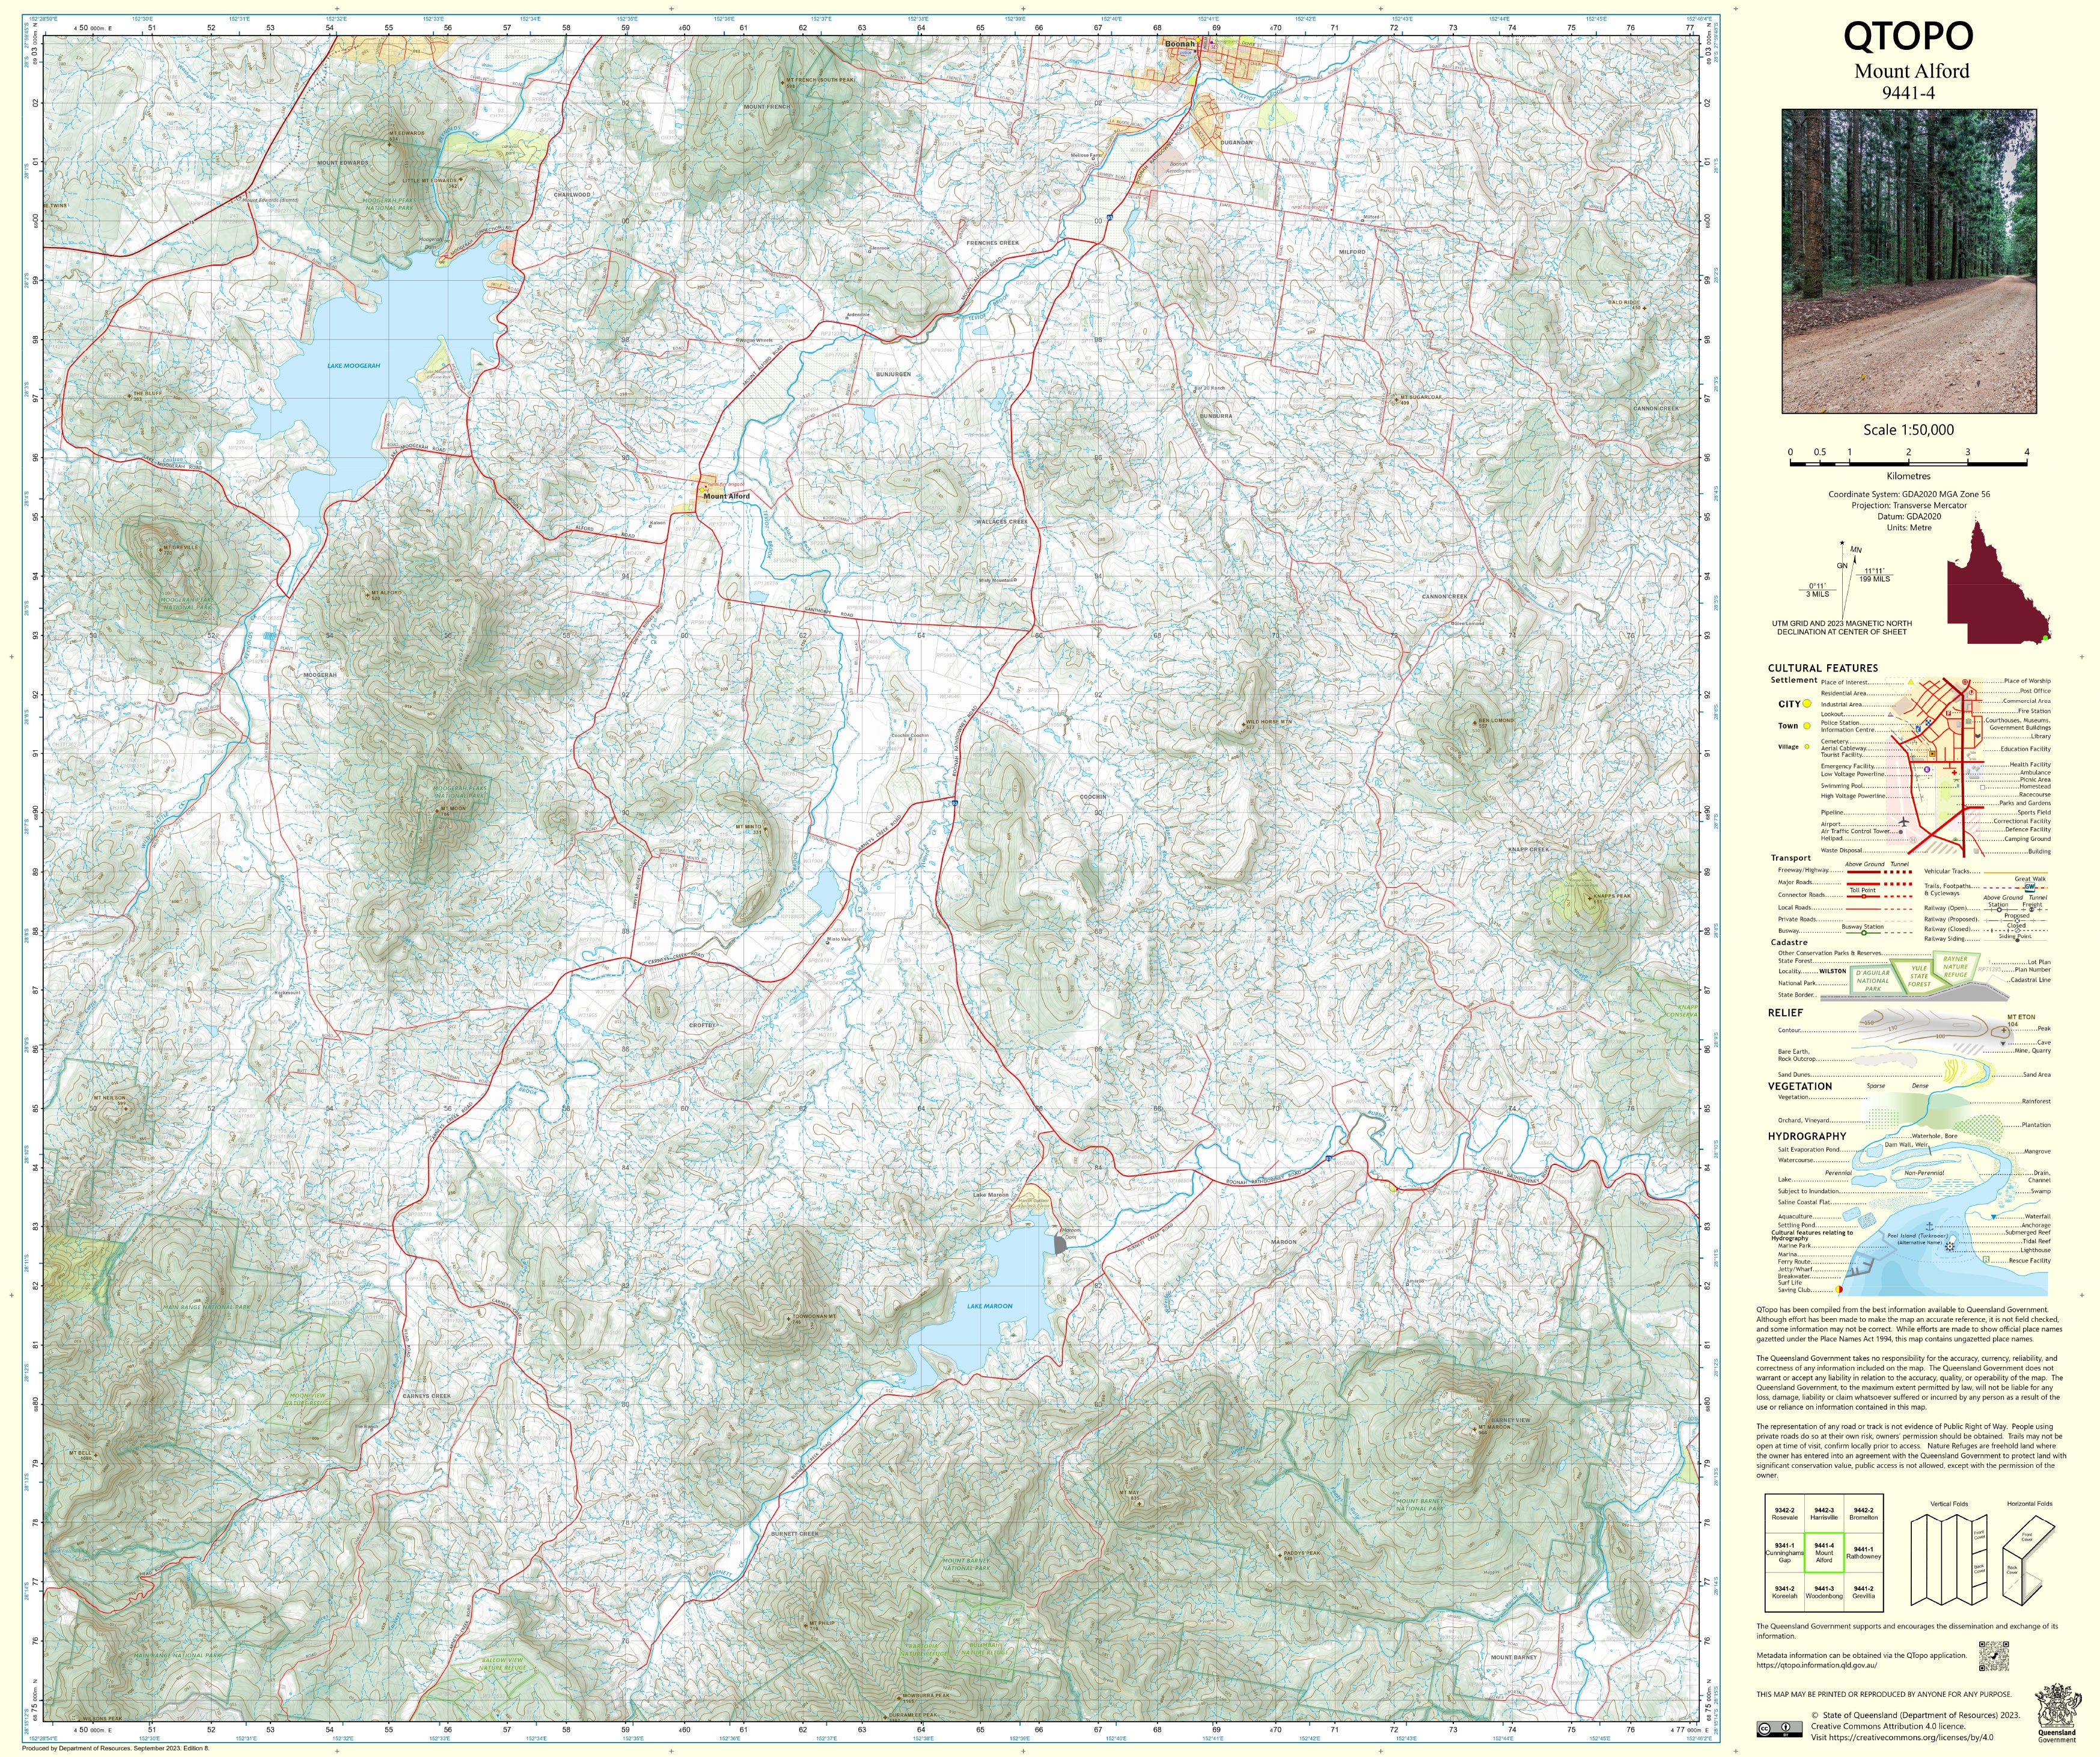Select the 9441-4 Mount Alford index cell

tap(1824, 1554)
